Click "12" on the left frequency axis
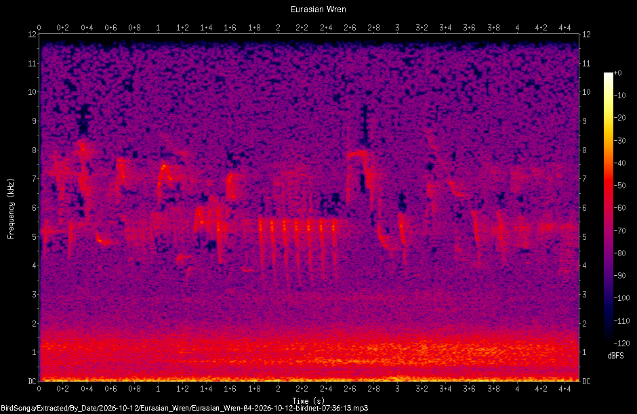 coord(32,35)
